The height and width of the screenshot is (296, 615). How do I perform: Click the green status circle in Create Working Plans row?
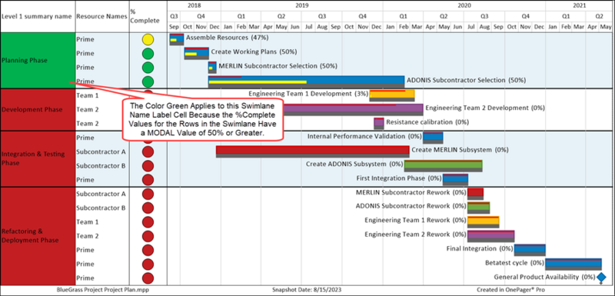click(x=148, y=53)
